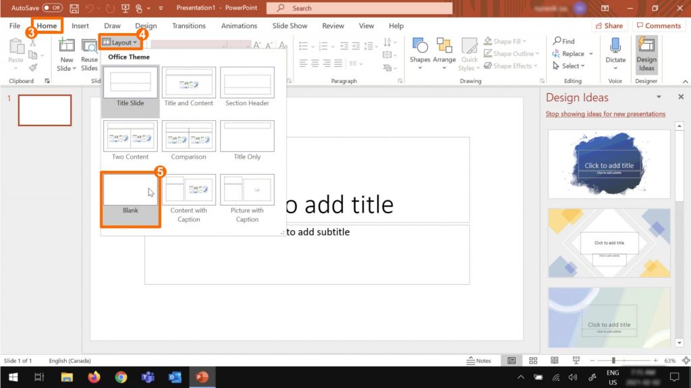This screenshot has width=691, height=388.
Task: Start Slide Show from status bar
Action: point(576,361)
